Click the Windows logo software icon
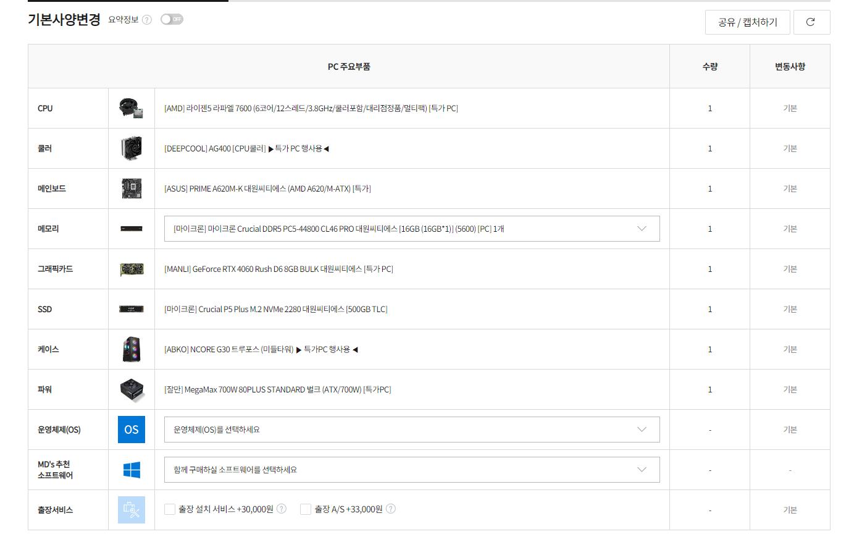 132,470
